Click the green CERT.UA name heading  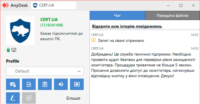49,20
